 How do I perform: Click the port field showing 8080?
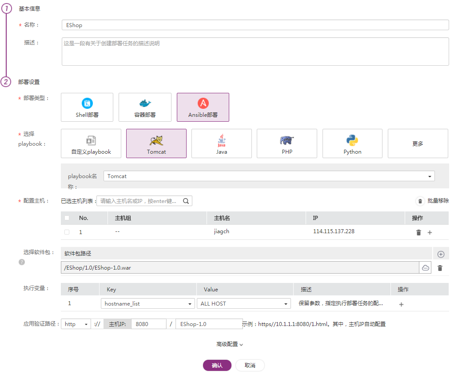149,324
